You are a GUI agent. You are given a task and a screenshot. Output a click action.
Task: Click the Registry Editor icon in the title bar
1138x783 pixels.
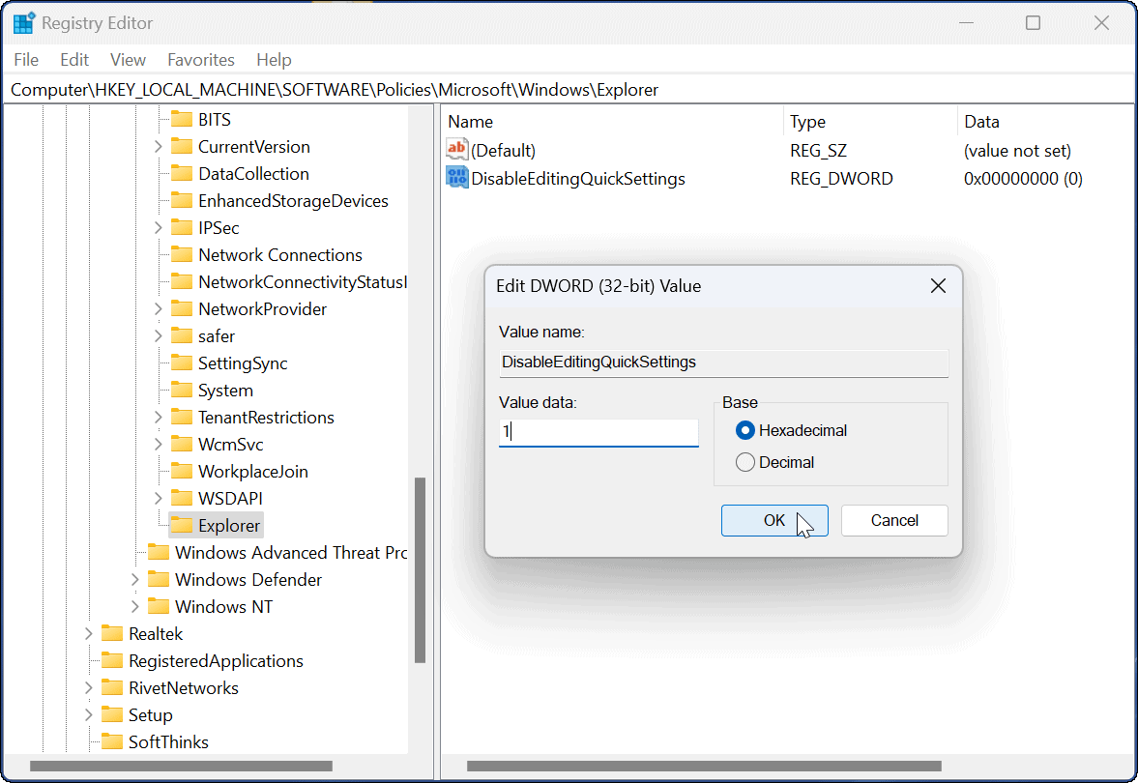coord(23,21)
